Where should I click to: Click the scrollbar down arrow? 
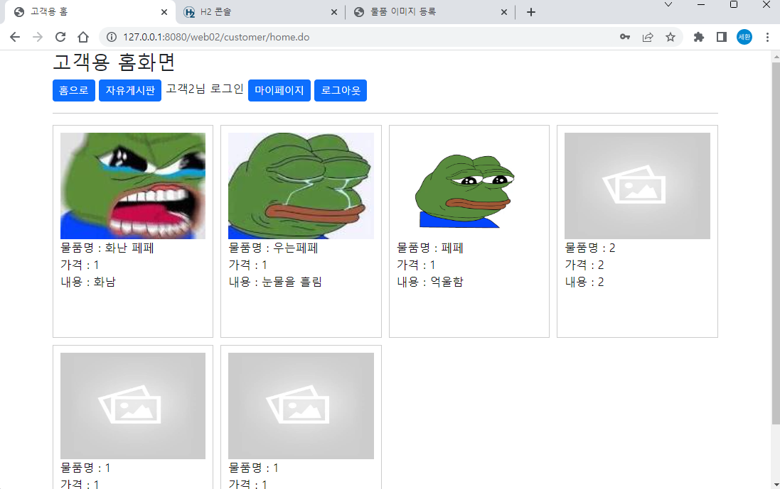776,484
